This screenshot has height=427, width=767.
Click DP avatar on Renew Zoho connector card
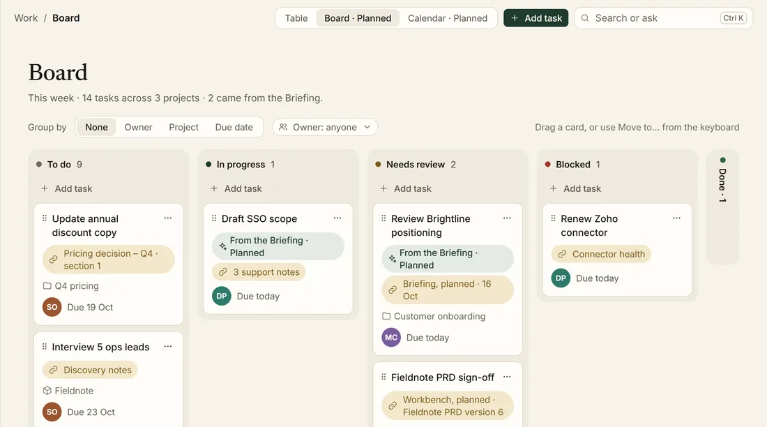coord(561,278)
